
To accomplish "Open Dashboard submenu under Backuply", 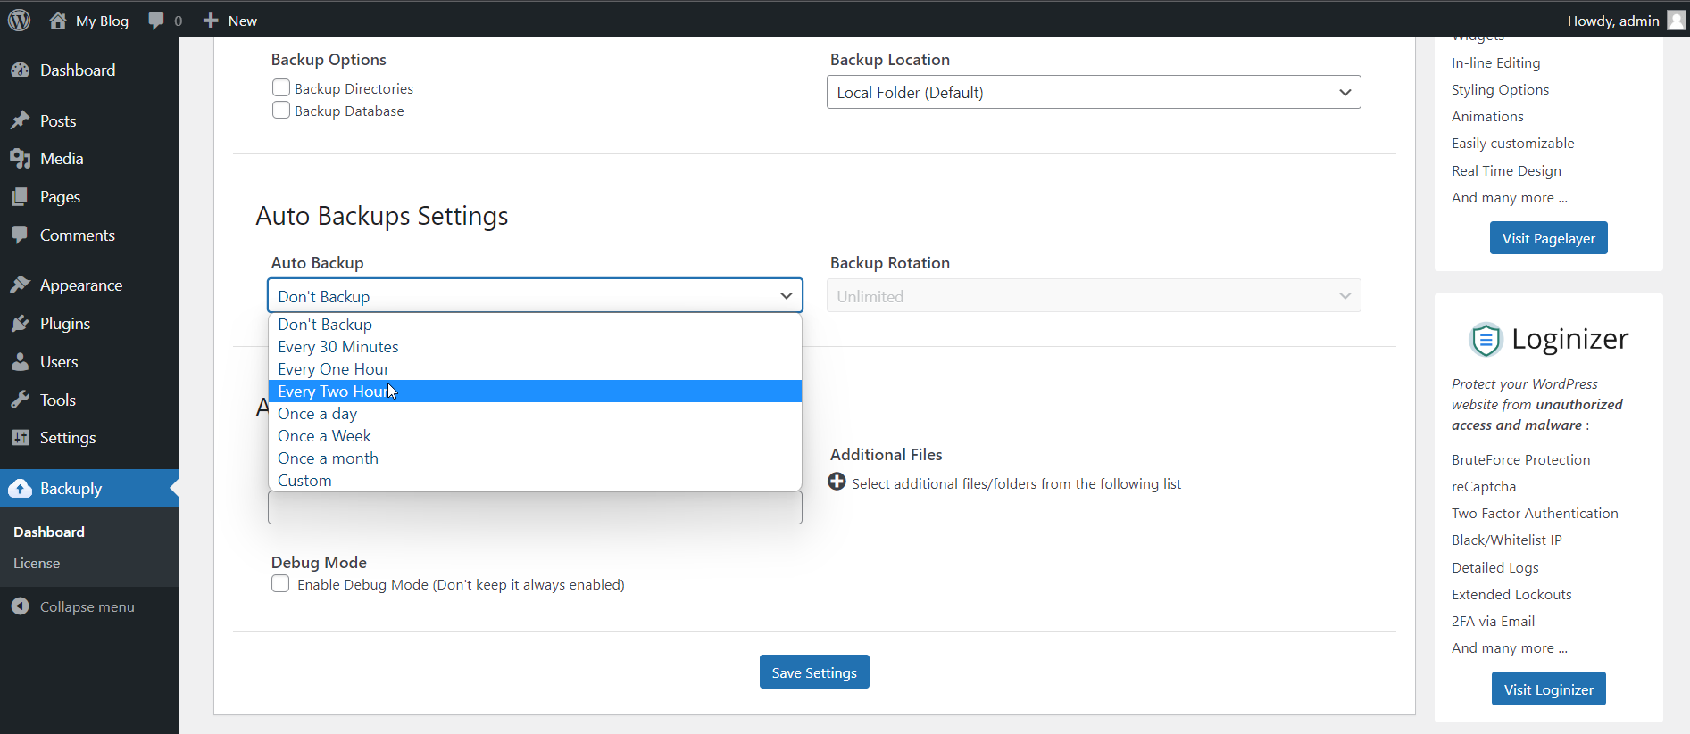I will click(x=49, y=532).
